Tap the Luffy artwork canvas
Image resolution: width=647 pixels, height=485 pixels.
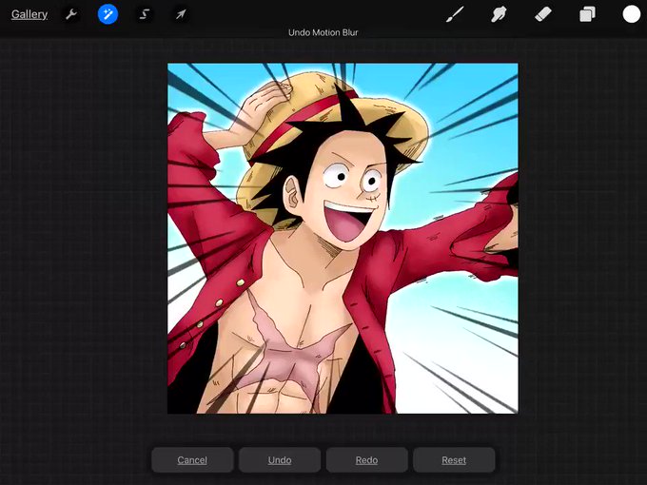tap(343, 239)
